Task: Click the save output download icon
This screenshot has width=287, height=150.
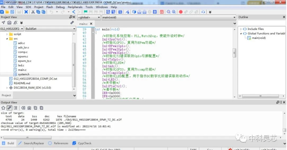Action: coord(29,108)
